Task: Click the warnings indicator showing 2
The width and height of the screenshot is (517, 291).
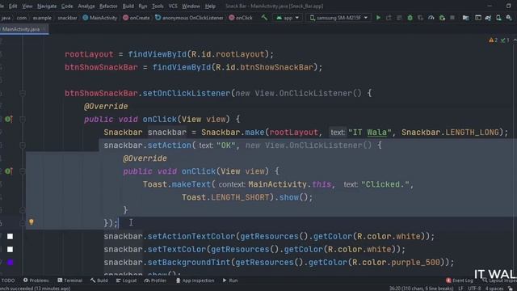Action: (x=494, y=40)
